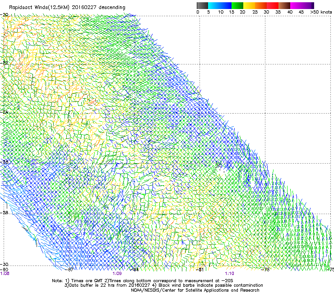Image resolution: width=334 pixels, height=293 pixels.
Task: Click the purple '1:09' time label
Action: tap(117, 274)
